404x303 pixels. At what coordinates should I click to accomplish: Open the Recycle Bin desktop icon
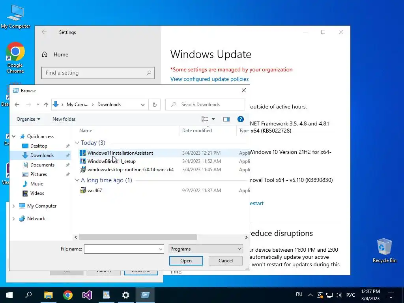click(x=384, y=251)
